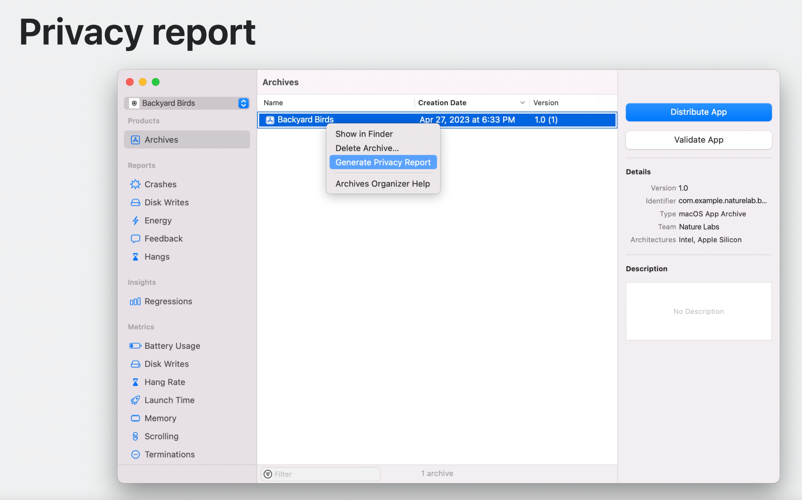Open the Memory chip icon
802x500 pixels.
[135, 418]
